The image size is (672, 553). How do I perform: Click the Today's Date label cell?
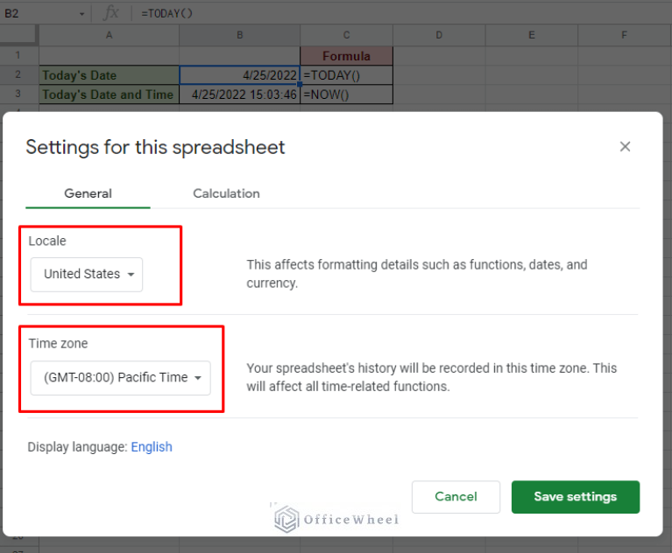(109, 75)
